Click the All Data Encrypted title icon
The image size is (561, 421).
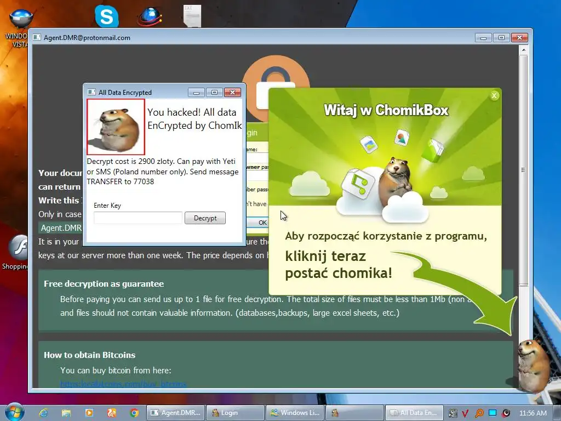tap(91, 92)
